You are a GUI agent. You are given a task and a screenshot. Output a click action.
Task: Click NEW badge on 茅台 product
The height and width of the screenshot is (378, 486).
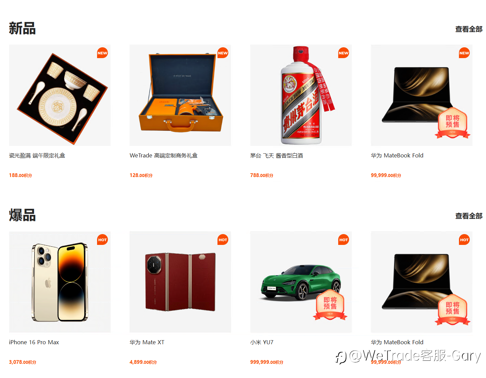coord(344,53)
